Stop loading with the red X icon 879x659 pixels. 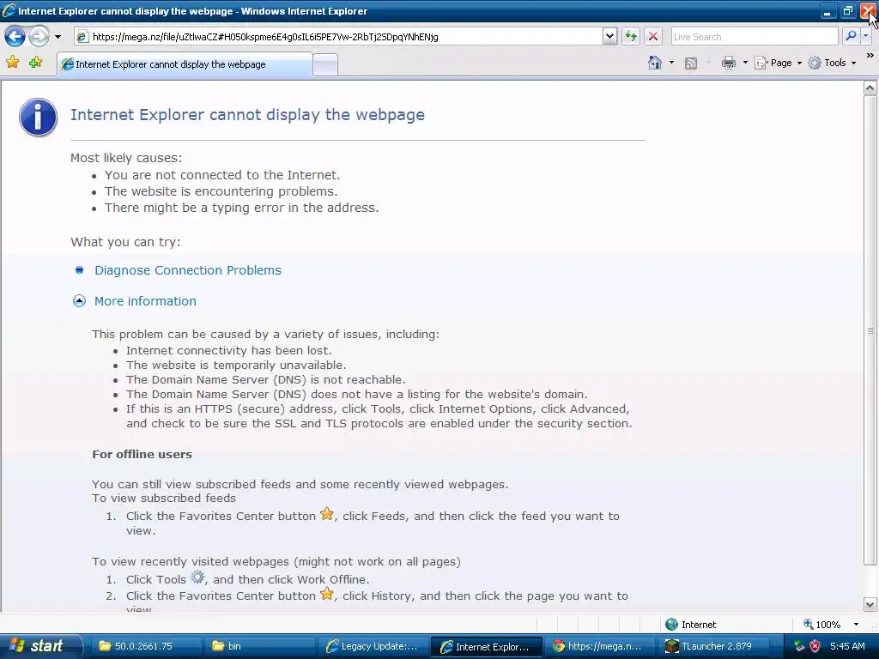tap(653, 36)
